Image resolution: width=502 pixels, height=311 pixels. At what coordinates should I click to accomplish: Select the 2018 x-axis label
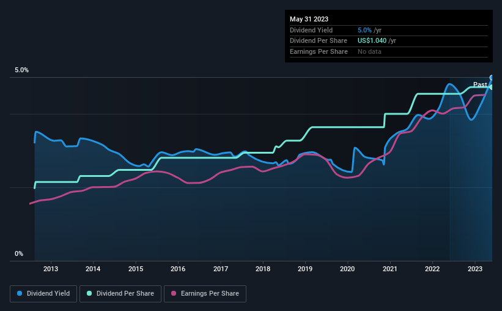[x=263, y=269]
